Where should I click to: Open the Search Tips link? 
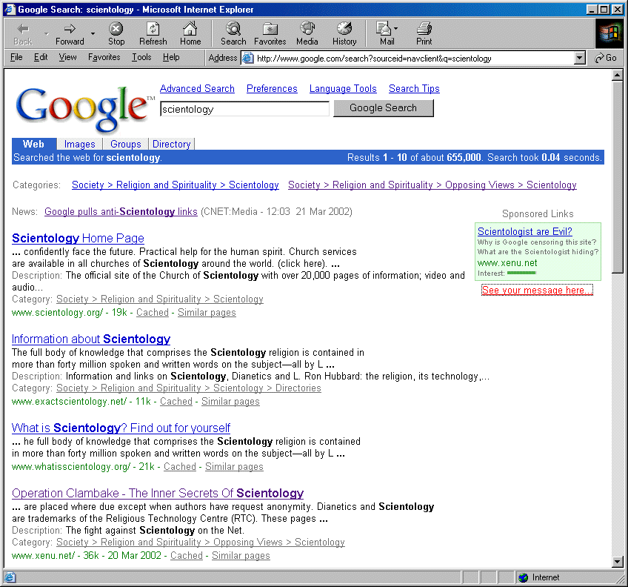[x=414, y=89]
